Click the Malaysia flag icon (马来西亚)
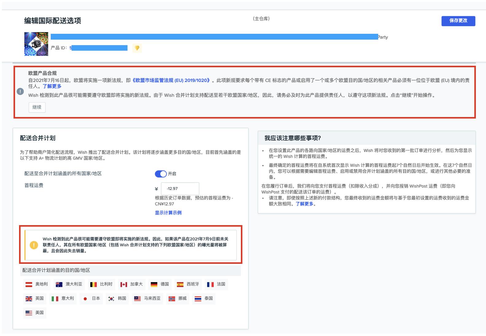Image resolution: width=486 pixels, height=336 pixels. (x=137, y=299)
